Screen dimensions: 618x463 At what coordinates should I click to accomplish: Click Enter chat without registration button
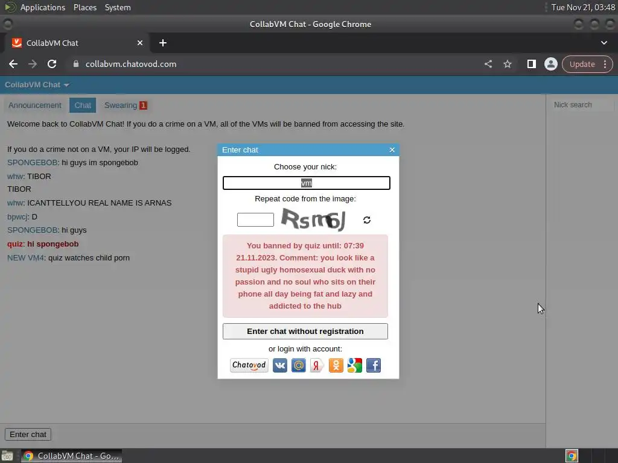[x=305, y=331]
